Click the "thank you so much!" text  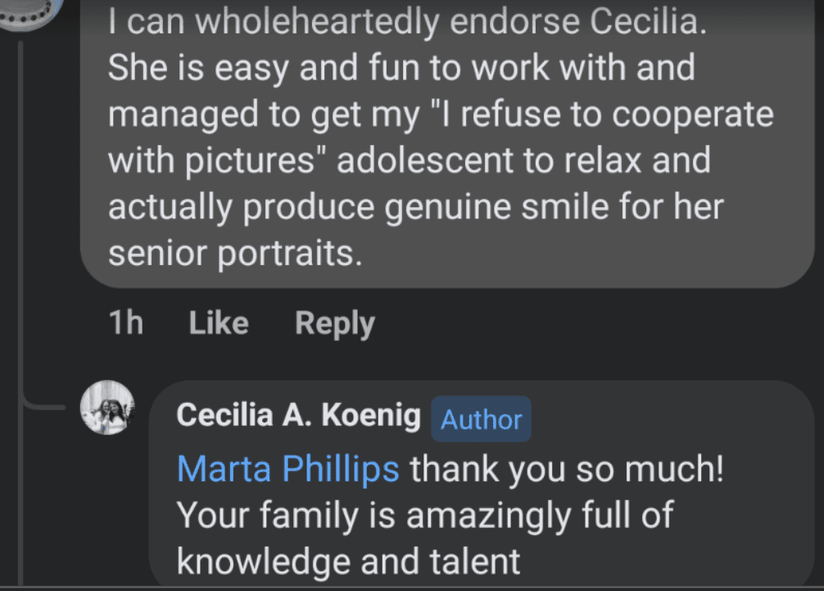pos(567,469)
